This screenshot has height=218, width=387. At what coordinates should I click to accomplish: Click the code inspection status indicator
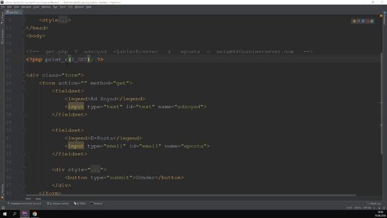(381, 16)
